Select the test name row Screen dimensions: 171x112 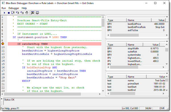(136, 81)
